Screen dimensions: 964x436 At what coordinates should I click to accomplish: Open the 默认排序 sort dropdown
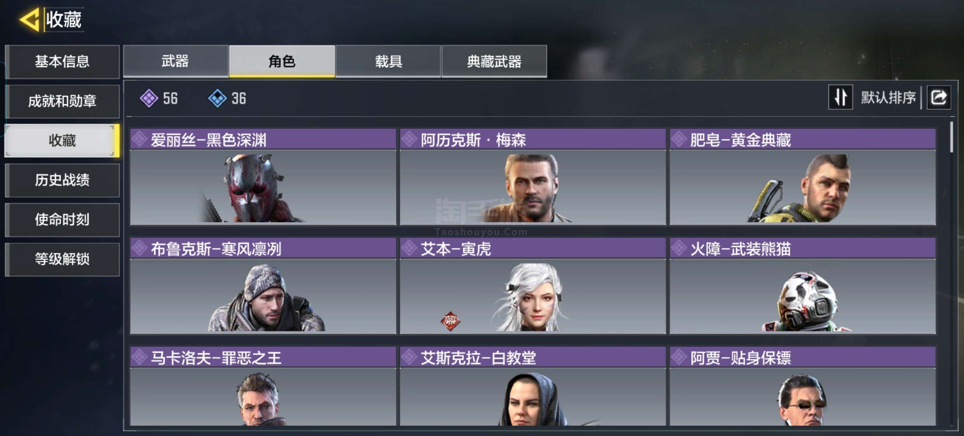click(888, 98)
